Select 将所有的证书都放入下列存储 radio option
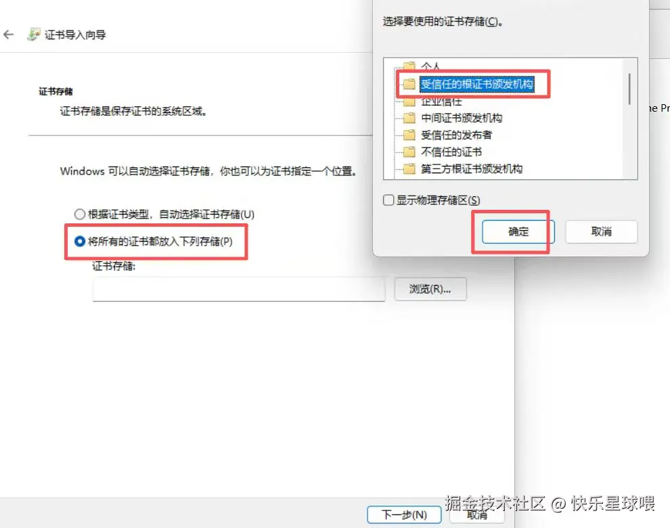 (x=79, y=242)
